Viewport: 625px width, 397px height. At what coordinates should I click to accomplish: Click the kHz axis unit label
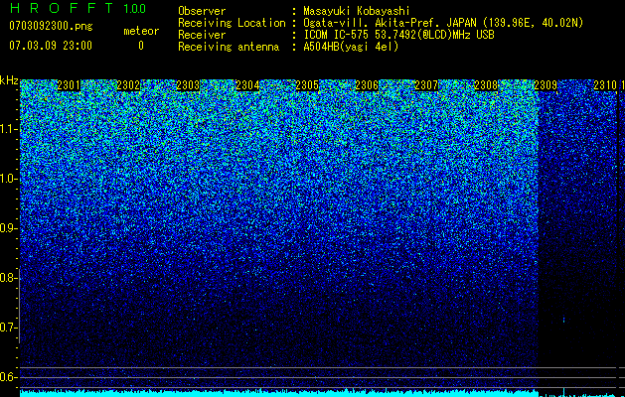pyautogui.click(x=9, y=80)
